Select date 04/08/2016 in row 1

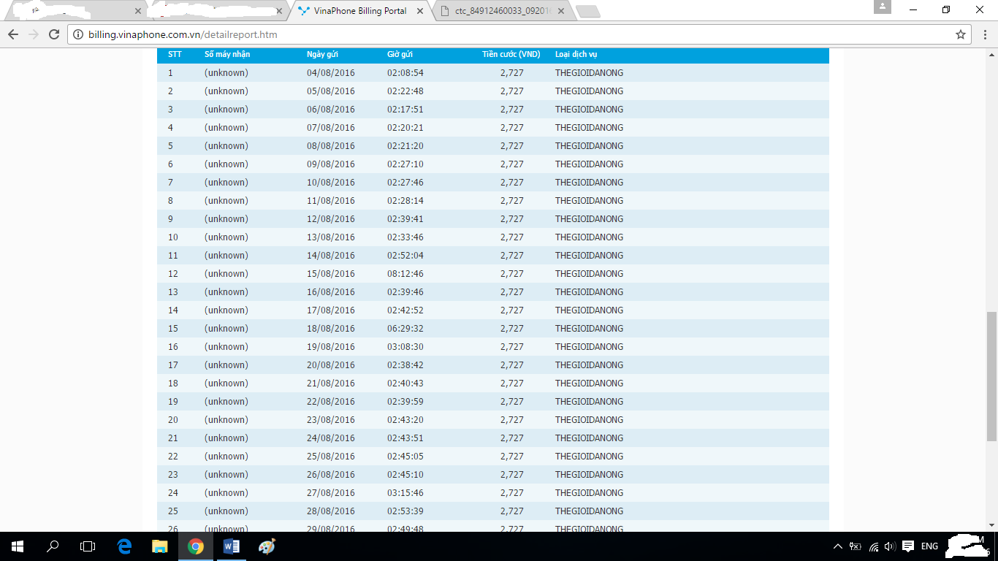(331, 73)
